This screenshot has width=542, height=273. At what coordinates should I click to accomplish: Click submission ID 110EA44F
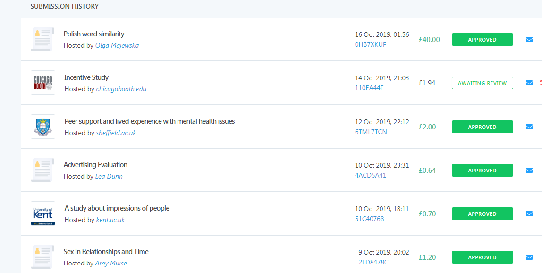369,88
